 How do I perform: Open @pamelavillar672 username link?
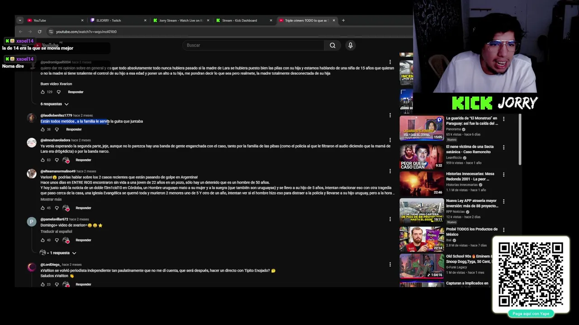pyautogui.click(x=54, y=219)
